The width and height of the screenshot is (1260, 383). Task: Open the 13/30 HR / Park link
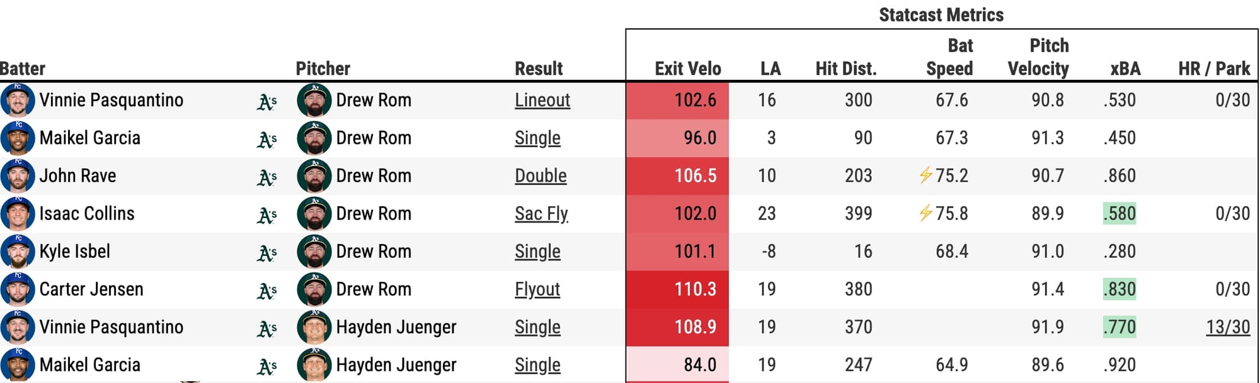point(1228,327)
